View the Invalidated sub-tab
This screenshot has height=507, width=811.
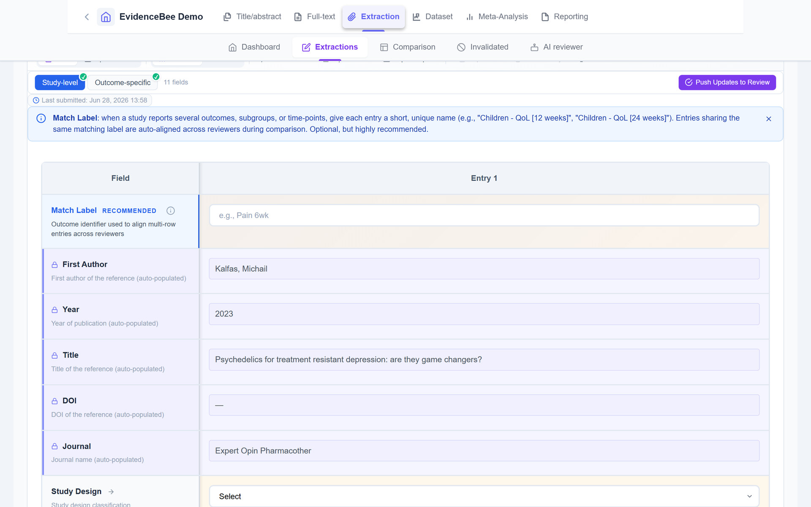tap(483, 47)
